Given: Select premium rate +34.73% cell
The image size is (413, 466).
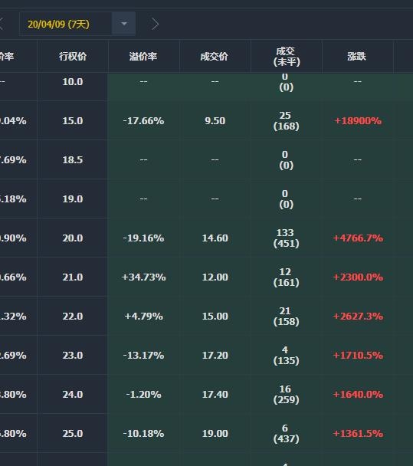Looking at the screenshot, I should pyautogui.click(x=143, y=277).
